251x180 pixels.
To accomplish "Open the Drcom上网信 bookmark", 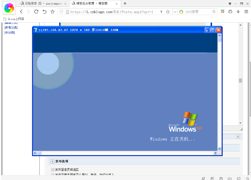I will tap(14, 19).
